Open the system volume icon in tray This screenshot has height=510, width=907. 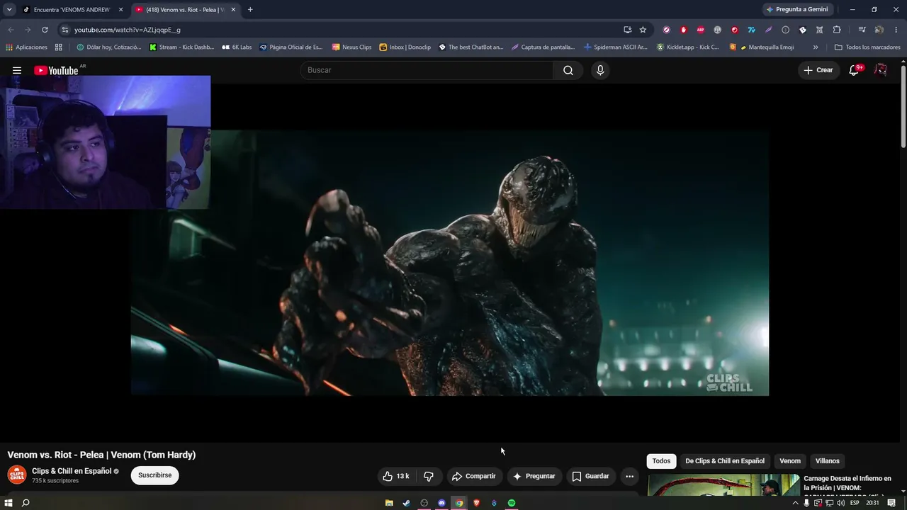click(841, 503)
